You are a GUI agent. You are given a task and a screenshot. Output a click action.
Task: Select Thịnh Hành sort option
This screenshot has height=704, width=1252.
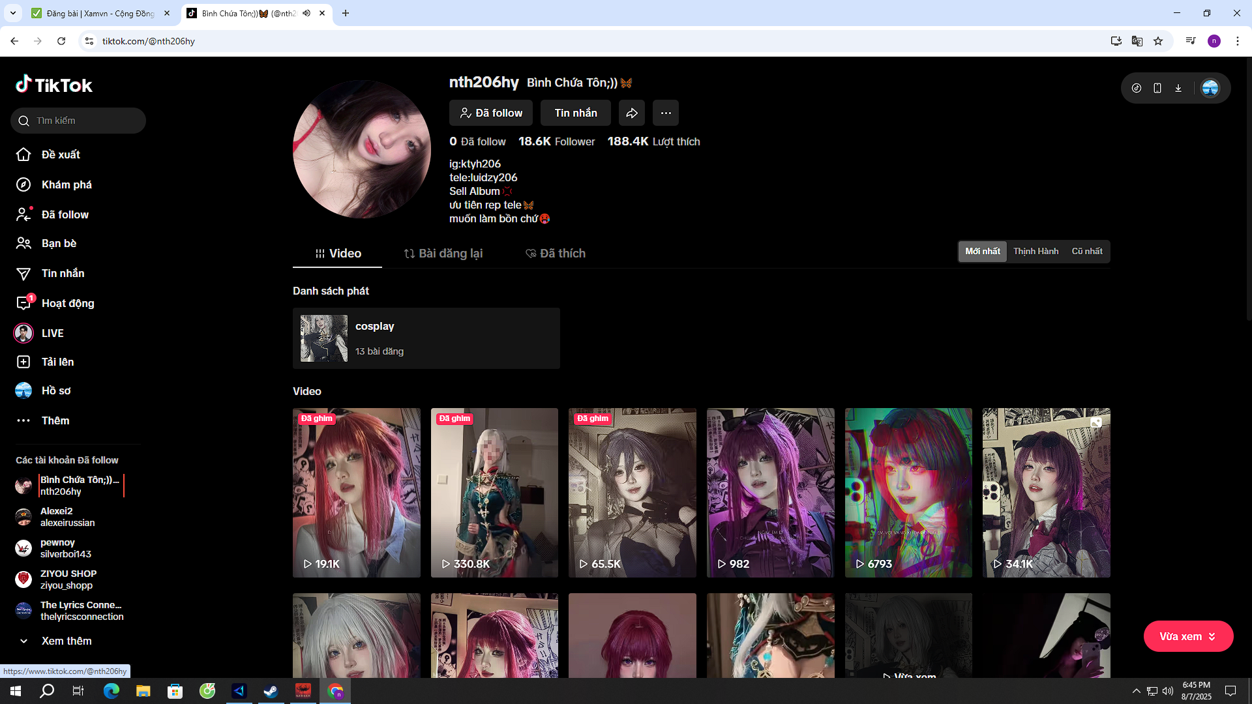[1036, 252]
